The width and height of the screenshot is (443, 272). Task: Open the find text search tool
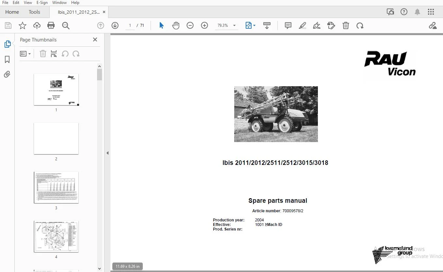pos(66,25)
